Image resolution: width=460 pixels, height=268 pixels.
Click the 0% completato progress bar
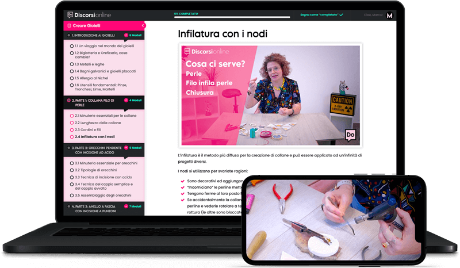pyautogui.click(x=232, y=17)
